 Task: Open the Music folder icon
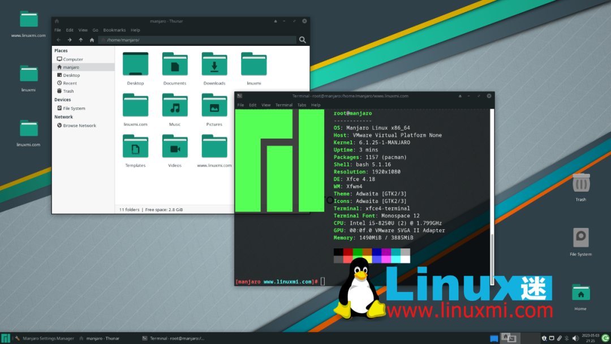click(175, 105)
